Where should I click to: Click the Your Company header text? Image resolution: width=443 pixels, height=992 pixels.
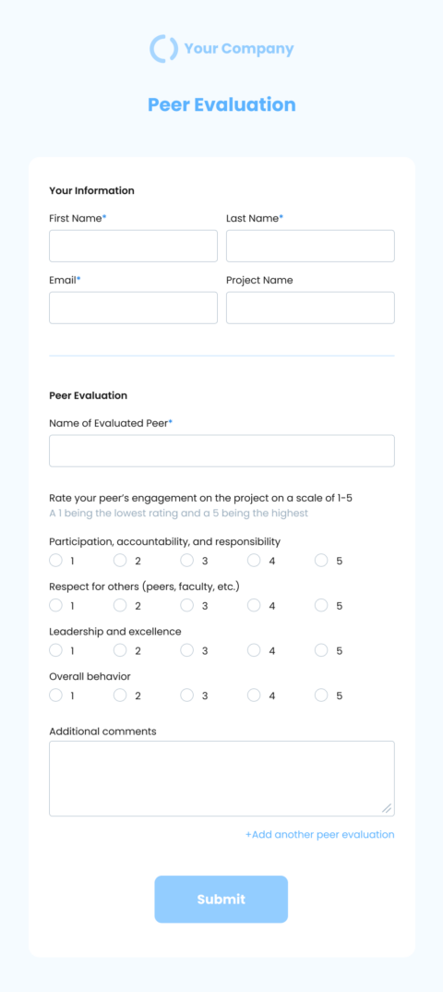(239, 49)
